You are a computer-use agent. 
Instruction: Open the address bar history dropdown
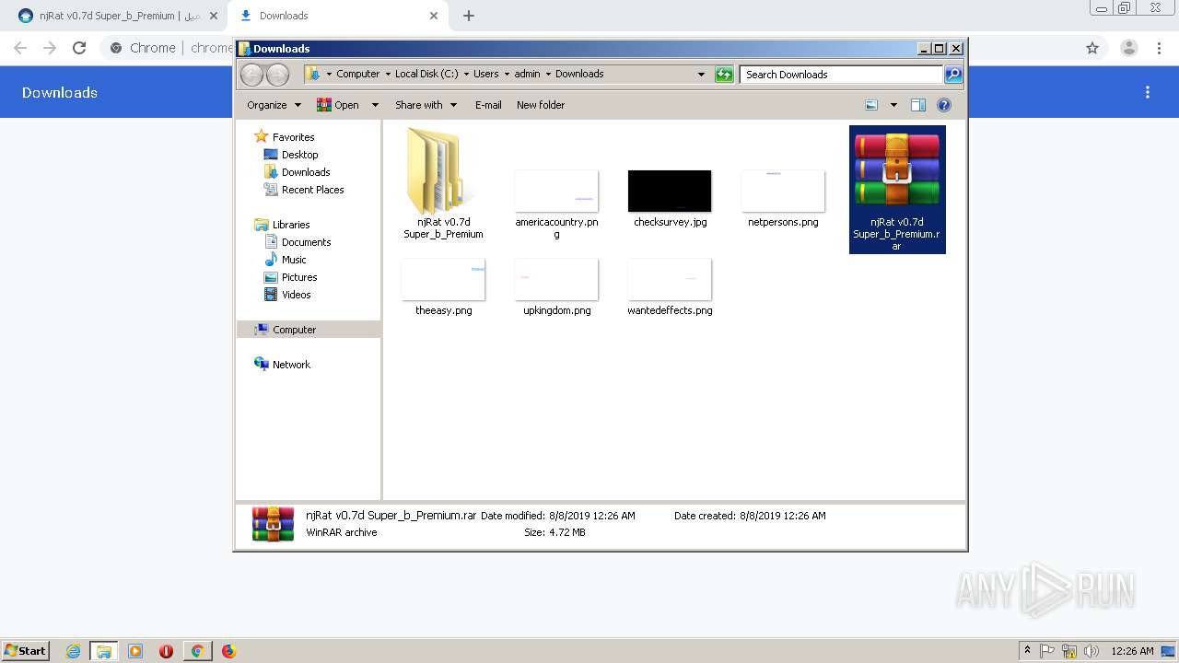(701, 75)
